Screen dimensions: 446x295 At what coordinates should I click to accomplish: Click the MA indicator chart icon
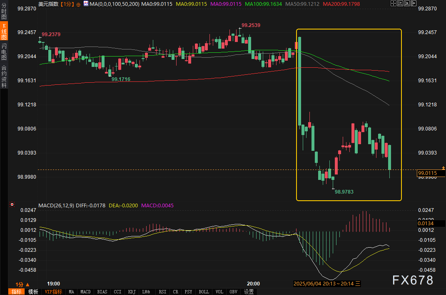coord(85,3)
